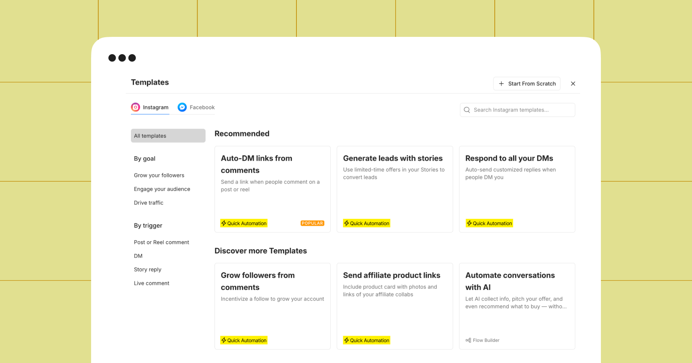Click 'Send a link when people comment' description

(270, 186)
